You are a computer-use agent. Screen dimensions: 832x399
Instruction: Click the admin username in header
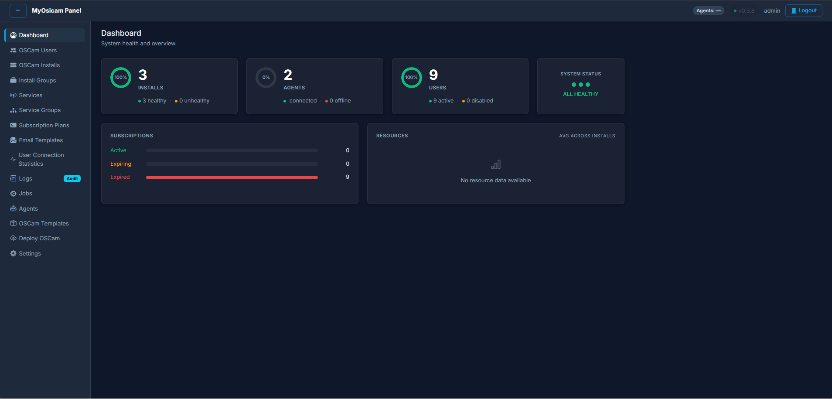pyautogui.click(x=772, y=11)
